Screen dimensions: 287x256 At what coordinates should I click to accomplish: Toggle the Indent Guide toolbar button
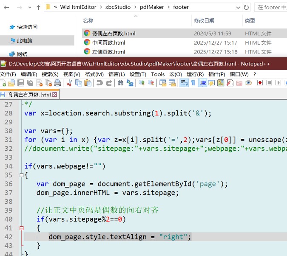(x=202, y=83)
